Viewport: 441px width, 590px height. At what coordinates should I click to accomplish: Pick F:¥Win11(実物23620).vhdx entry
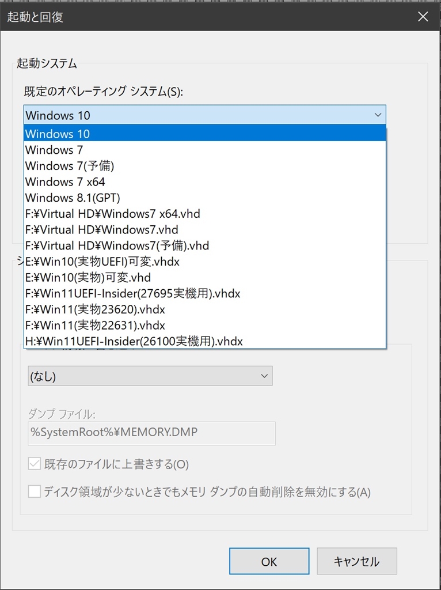pos(204,309)
